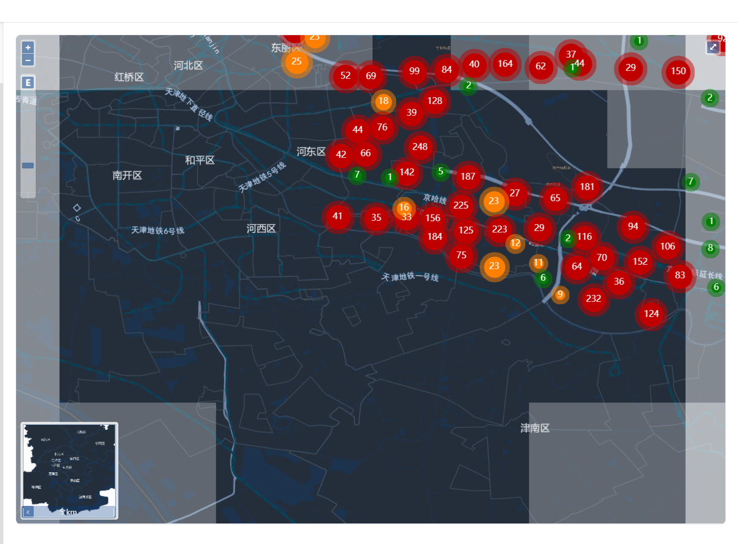
Task: Select the red cluster 64
Action: (x=577, y=266)
